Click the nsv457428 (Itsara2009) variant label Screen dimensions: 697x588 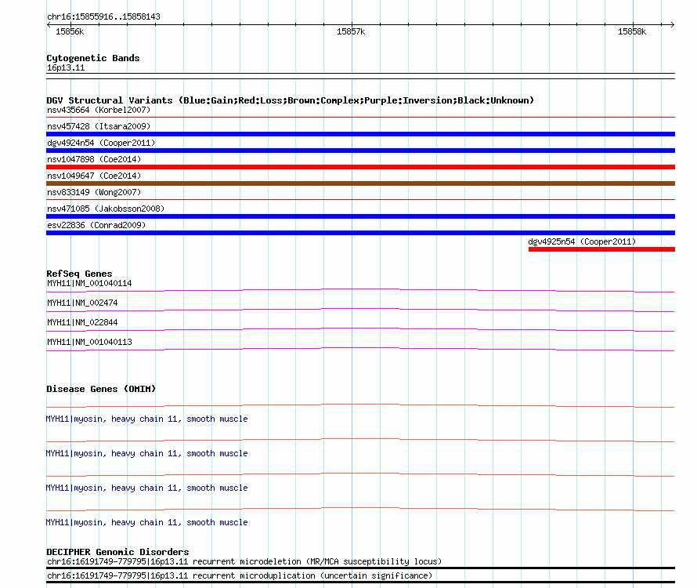coord(99,126)
